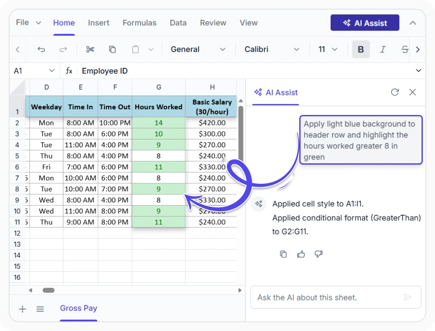Select column D header

click(x=47, y=88)
